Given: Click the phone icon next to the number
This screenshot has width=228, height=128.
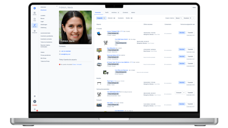Looking at the screenshot, I should click(60, 51).
